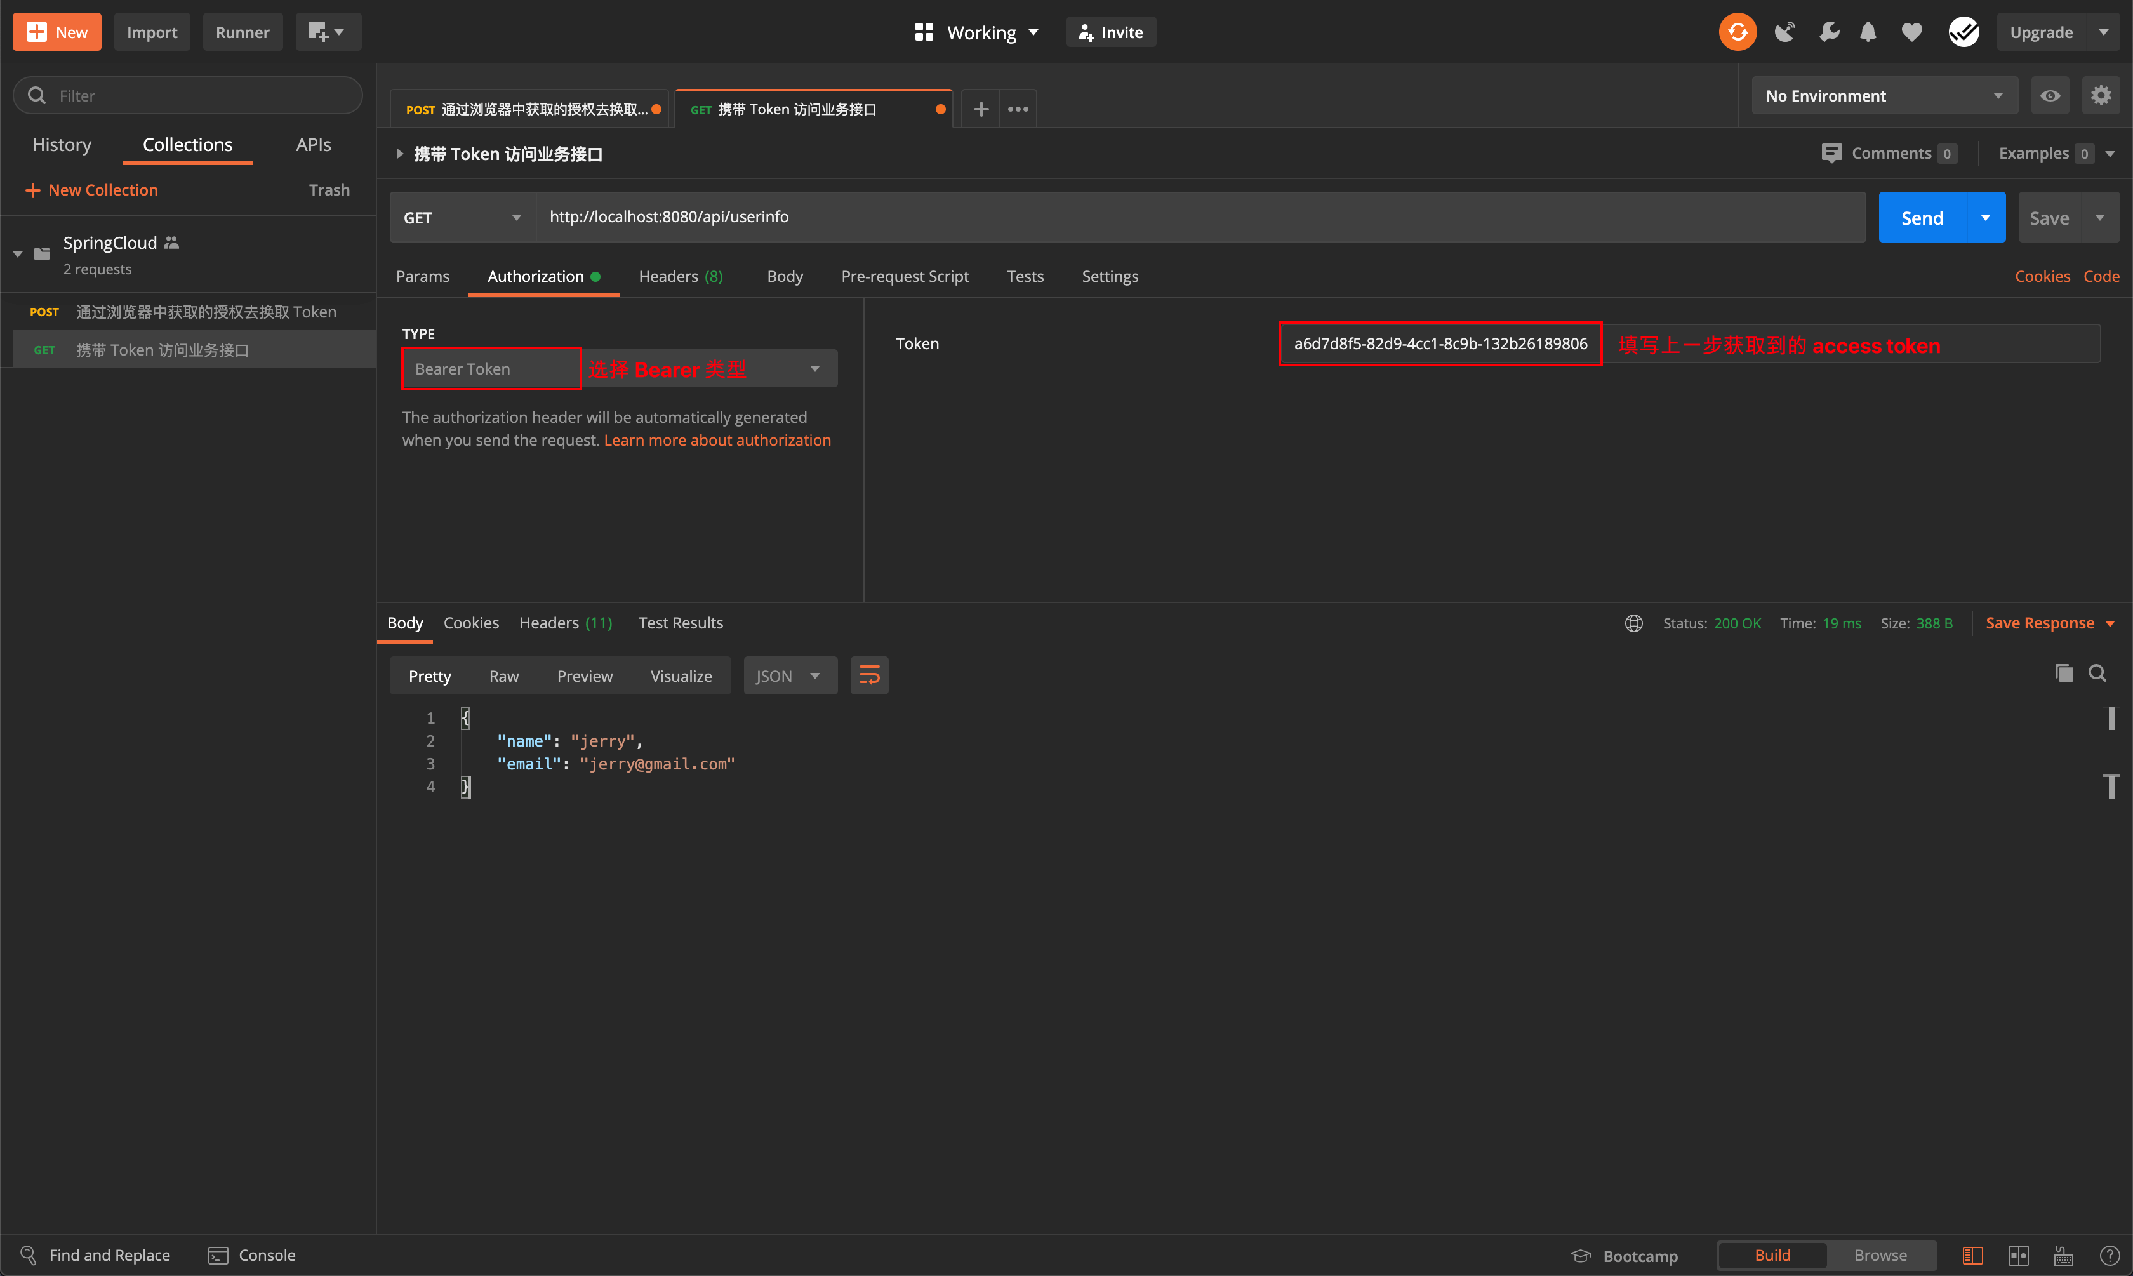Change the GET method dropdown
The width and height of the screenshot is (2133, 1276).
click(x=463, y=218)
